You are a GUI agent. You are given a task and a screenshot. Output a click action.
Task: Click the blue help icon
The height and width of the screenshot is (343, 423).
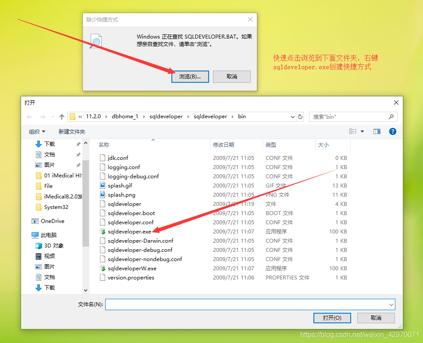(392, 131)
